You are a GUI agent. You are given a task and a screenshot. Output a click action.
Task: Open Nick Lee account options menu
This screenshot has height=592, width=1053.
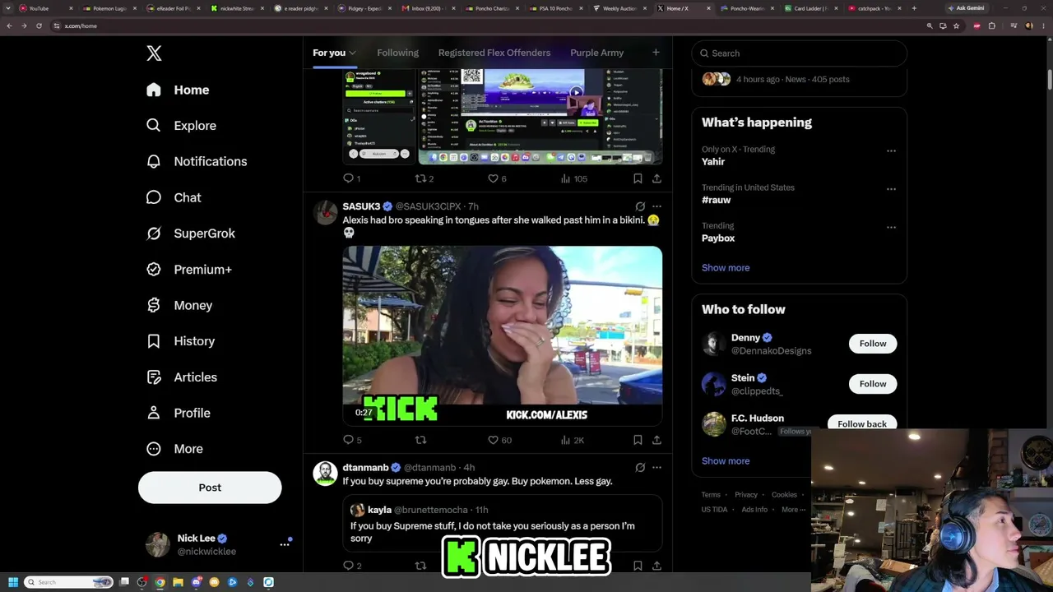[285, 544]
